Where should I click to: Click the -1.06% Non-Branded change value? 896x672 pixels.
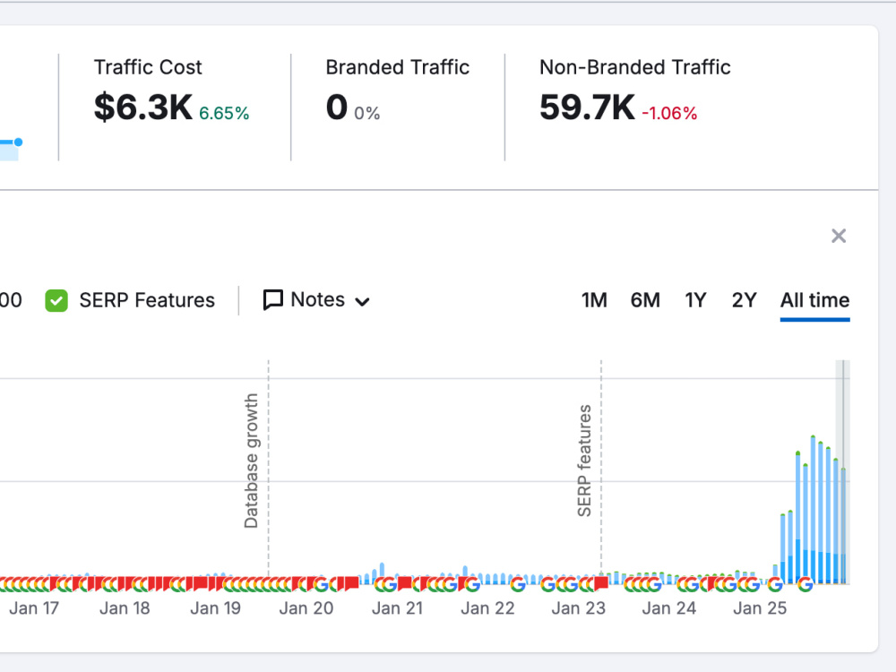pos(669,113)
